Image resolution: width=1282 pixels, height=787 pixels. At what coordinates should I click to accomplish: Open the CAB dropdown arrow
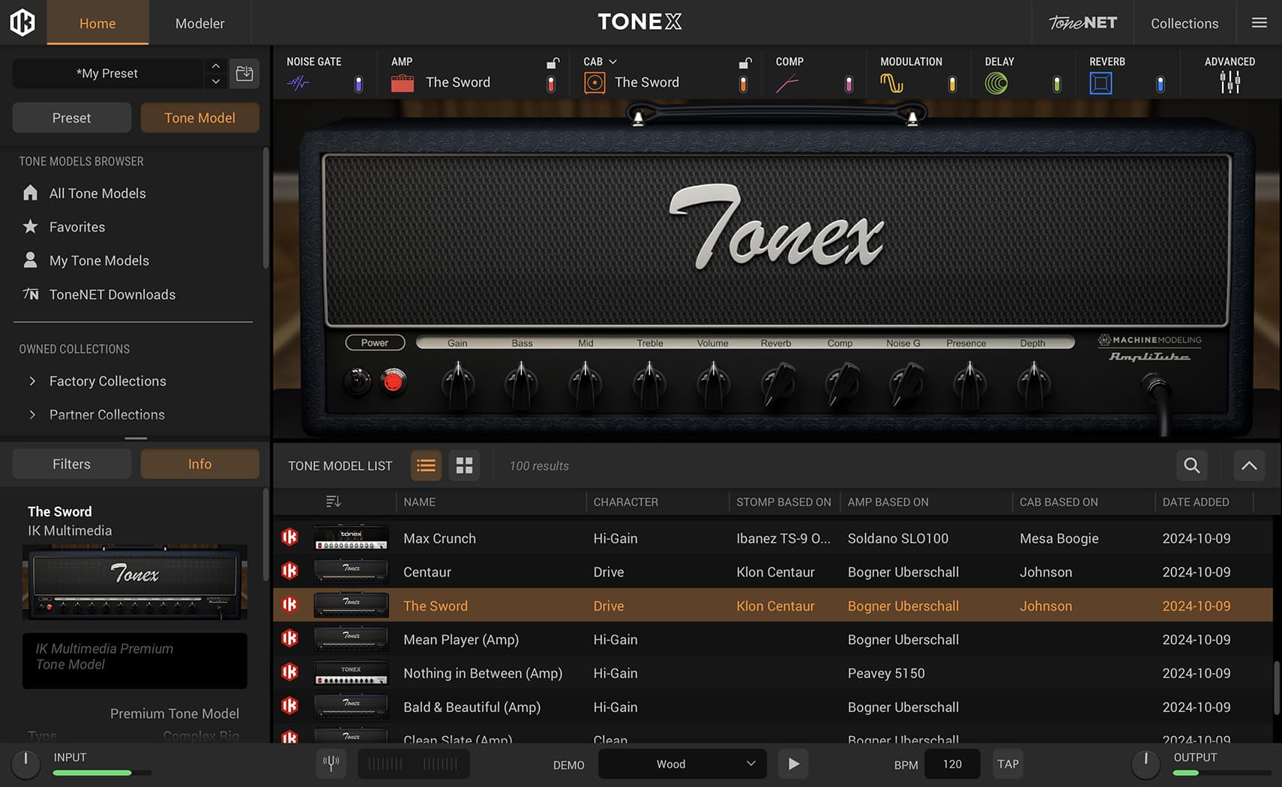[613, 61]
